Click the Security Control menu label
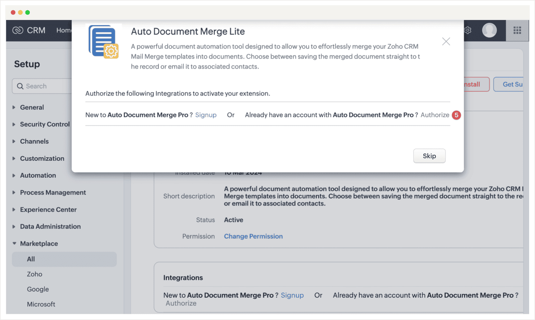Image resolution: width=535 pixels, height=320 pixels. [x=45, y=124]
